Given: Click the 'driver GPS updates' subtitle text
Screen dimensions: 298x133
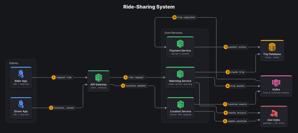Looking at the screenshot, I should coord(180,114).
